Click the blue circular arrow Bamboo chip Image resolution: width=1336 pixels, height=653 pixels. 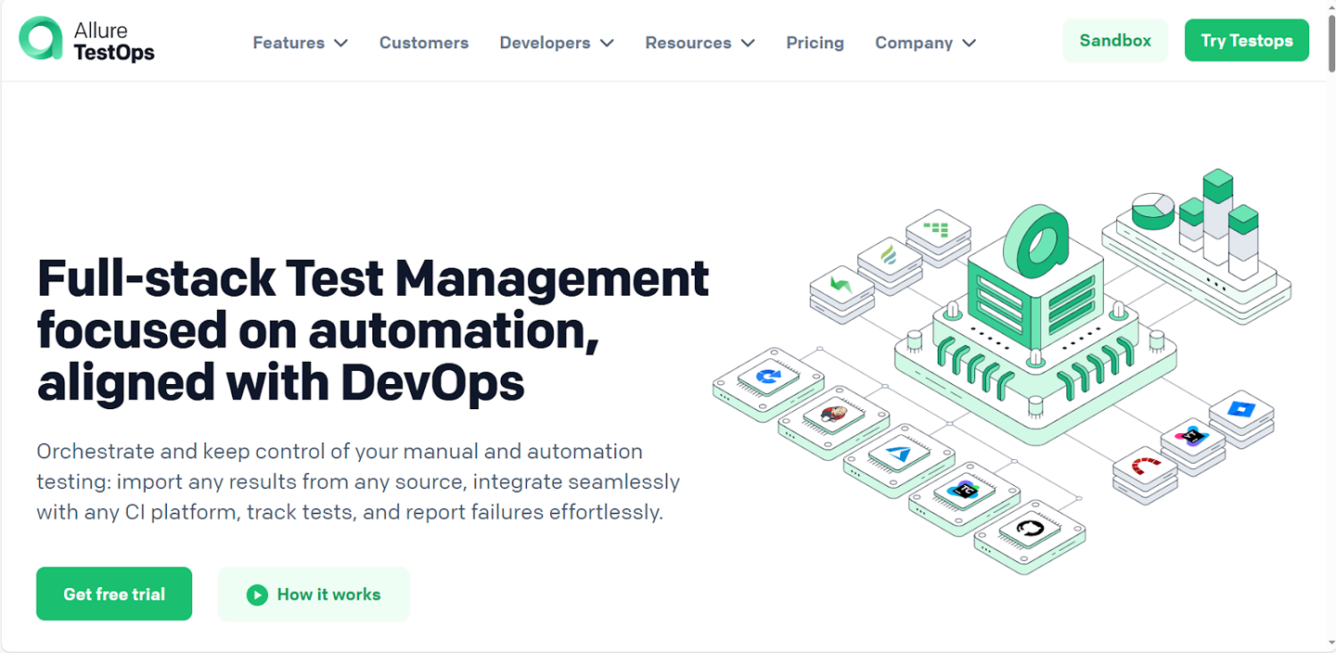768,377
